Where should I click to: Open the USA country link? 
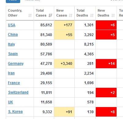coord(12,25)
